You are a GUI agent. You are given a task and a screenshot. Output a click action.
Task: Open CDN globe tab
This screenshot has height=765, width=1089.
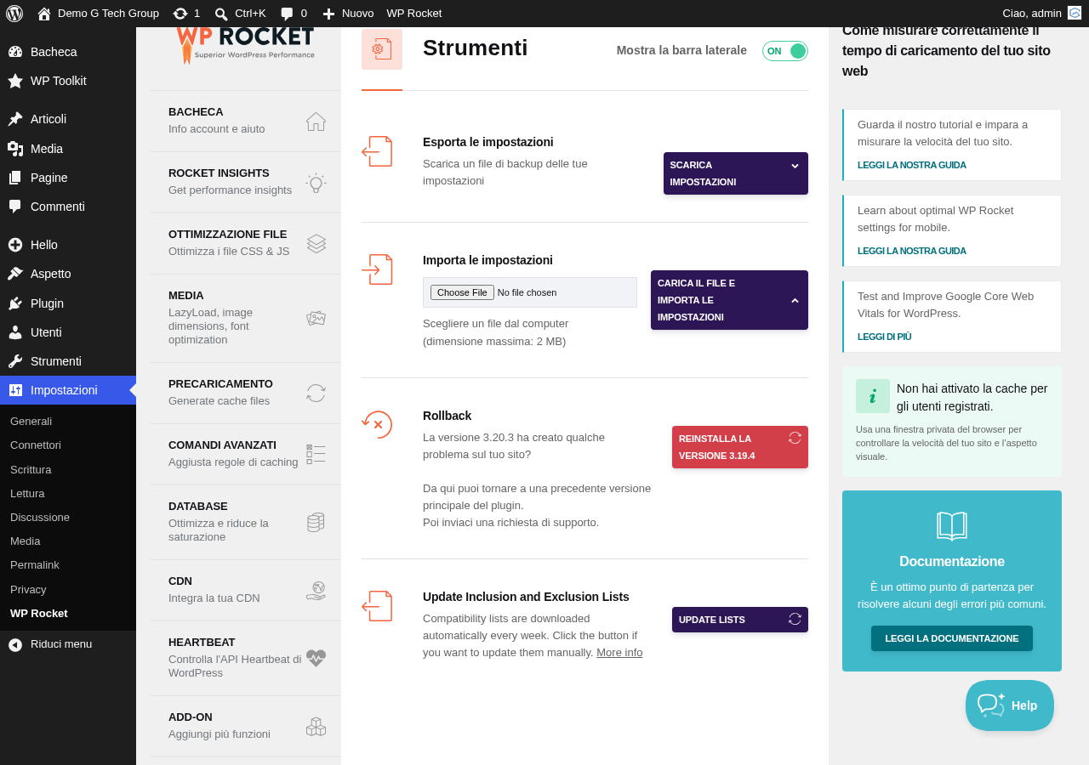[x=246, y=591]
